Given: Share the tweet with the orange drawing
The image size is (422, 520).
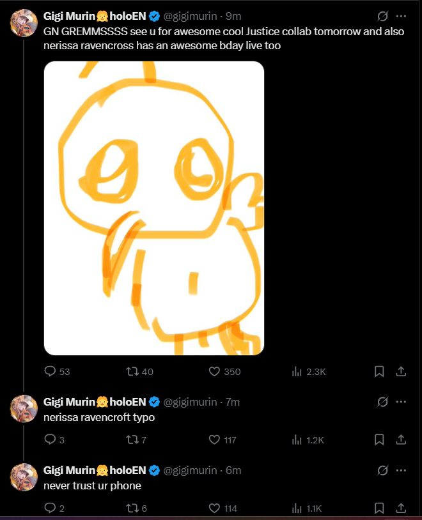Looking at the screenshot, I should pyautogui.click(x=401, y=371).
